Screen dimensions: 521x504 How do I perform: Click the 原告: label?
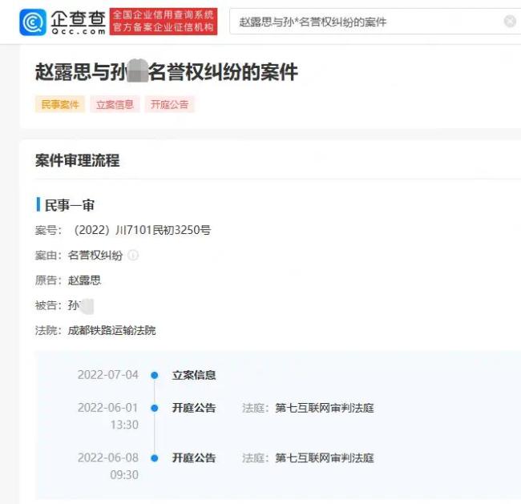(x=49, y=280)
